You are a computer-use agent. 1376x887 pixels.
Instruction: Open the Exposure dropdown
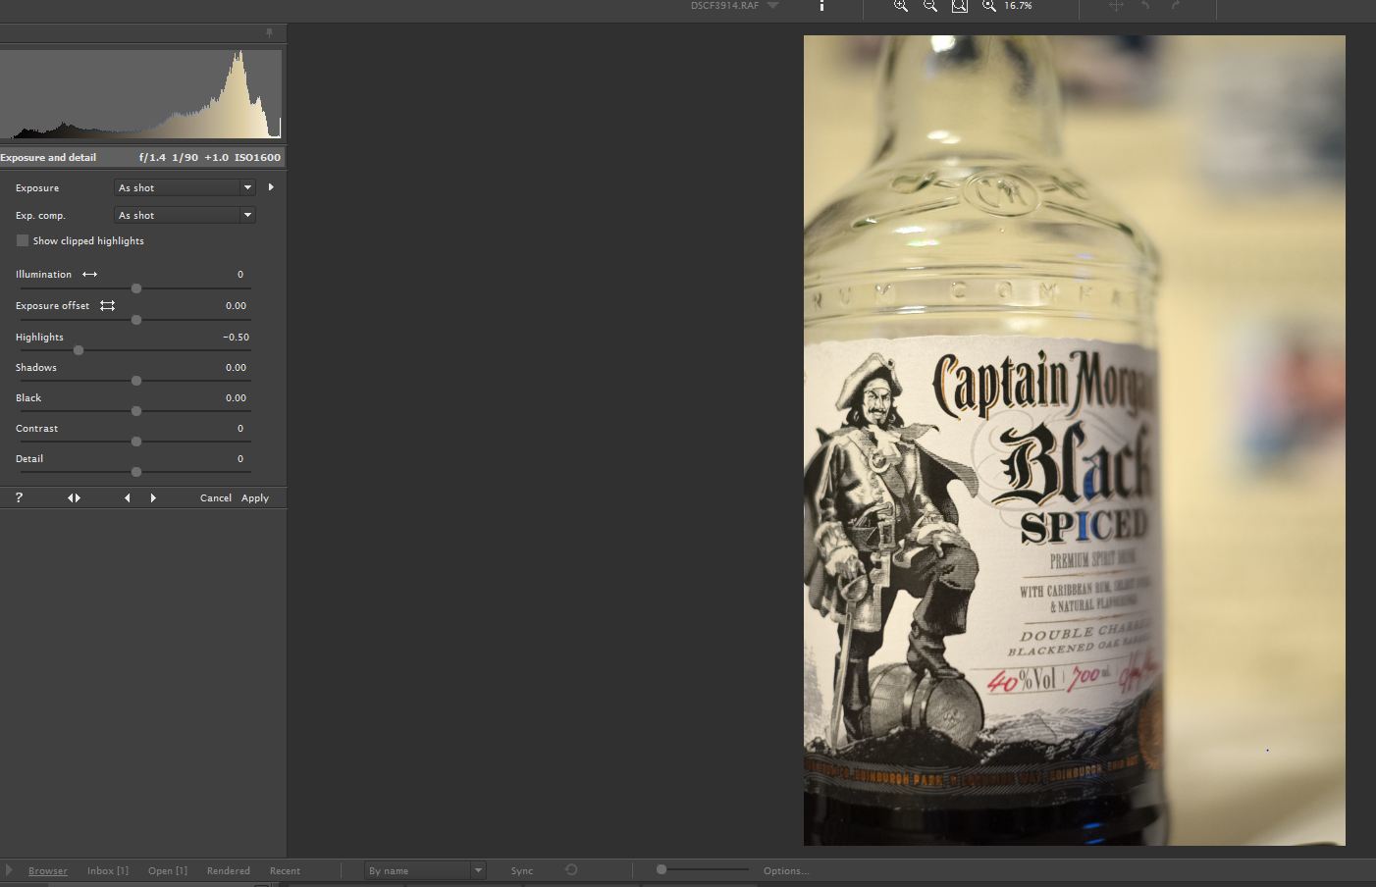185,187
